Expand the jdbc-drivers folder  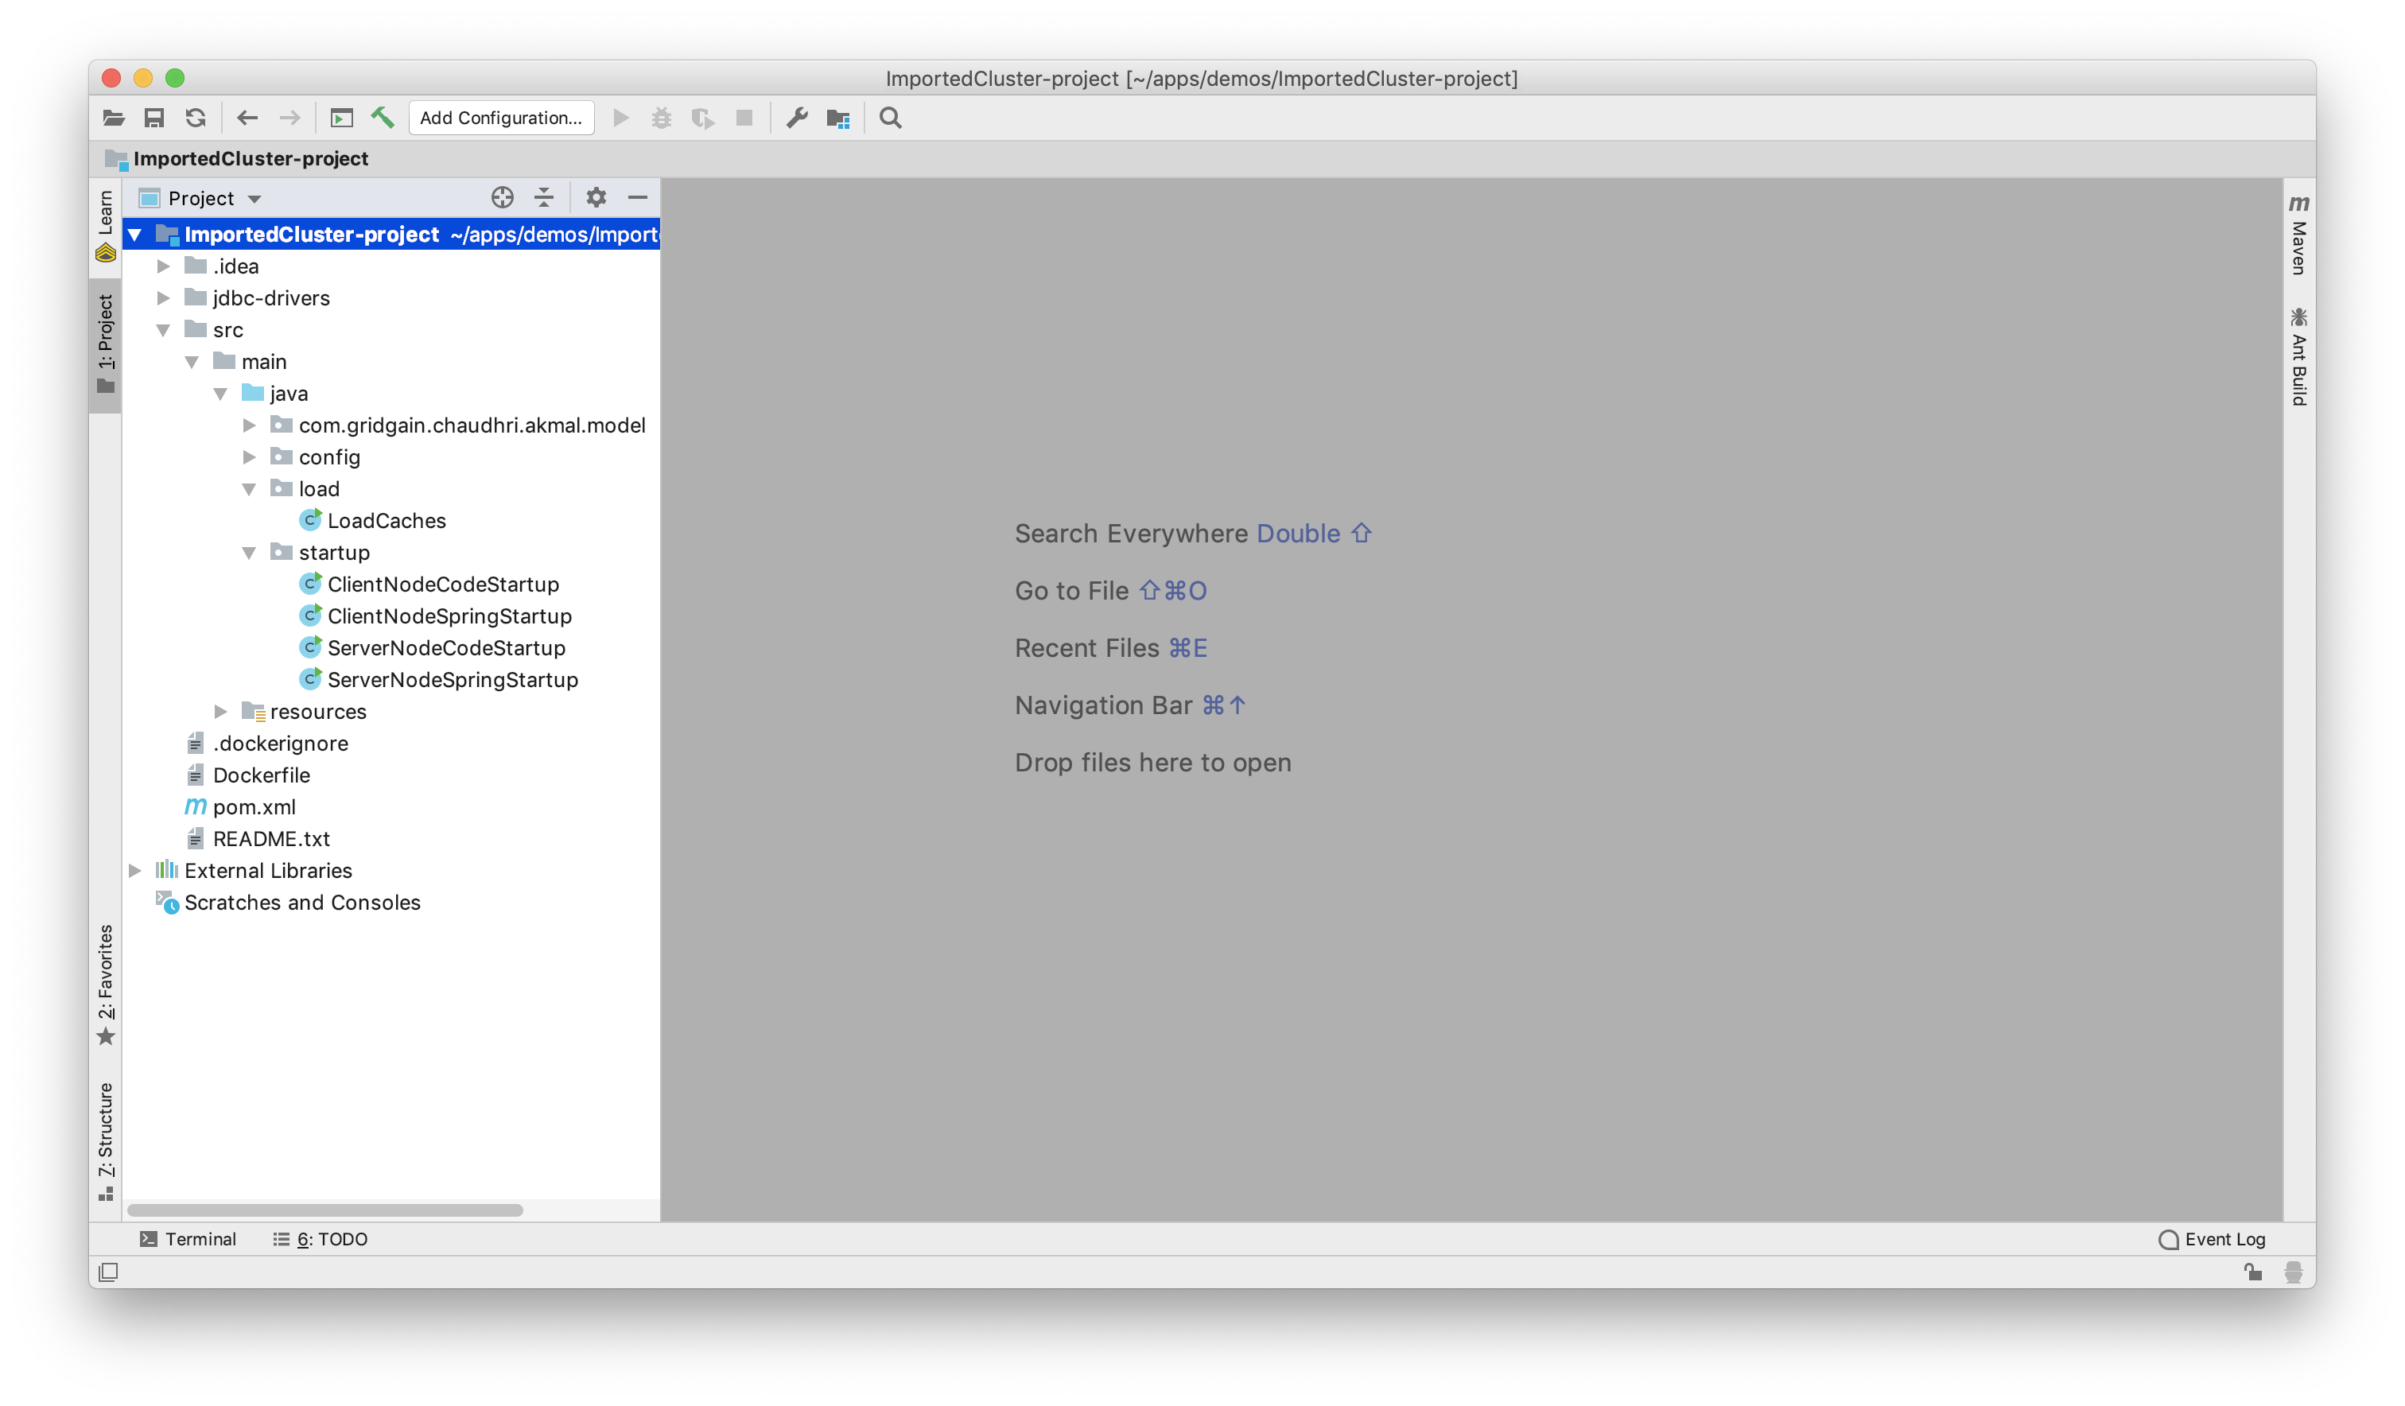(x=163, y=297)
